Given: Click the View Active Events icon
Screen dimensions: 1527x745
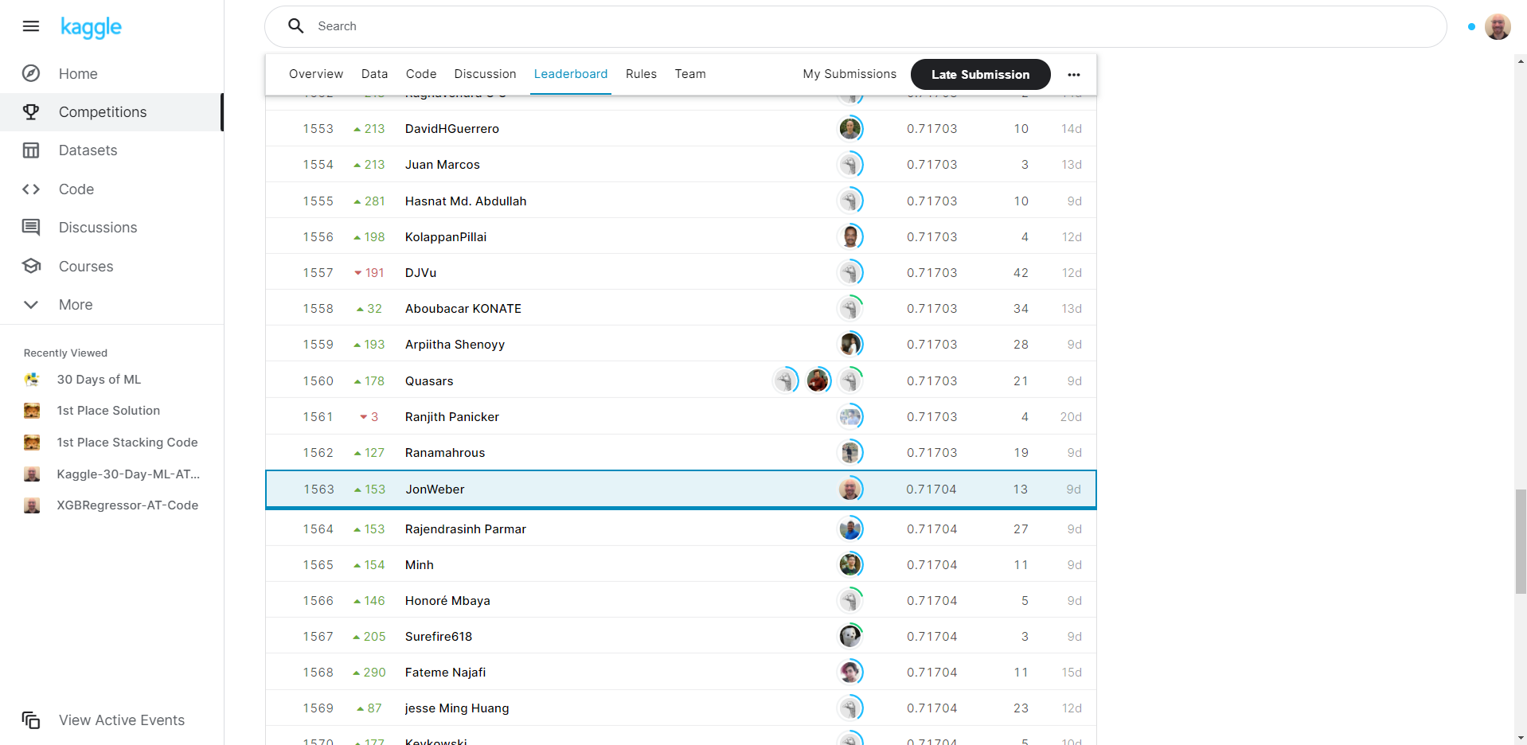Looking at the screenshot, I should (31, 720).
